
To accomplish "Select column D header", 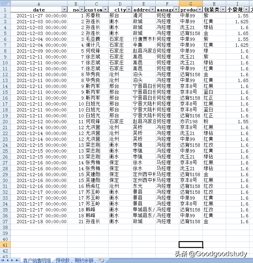I will point(120,4).
